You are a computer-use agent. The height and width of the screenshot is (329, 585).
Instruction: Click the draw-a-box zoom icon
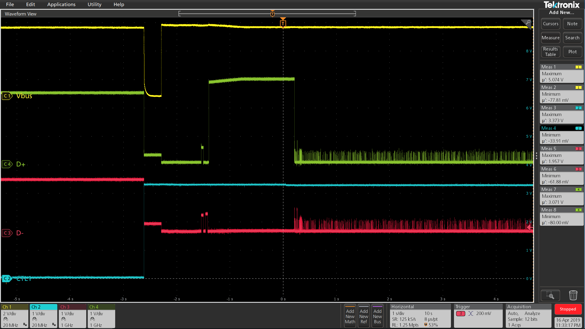coord(550,295)
